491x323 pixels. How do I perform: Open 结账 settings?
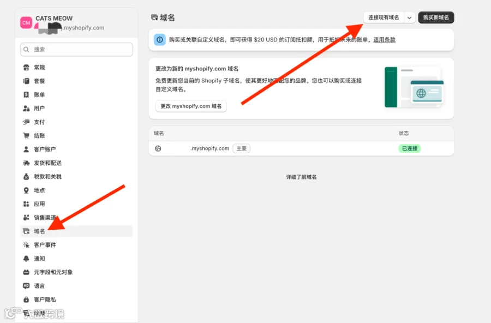[76, 136]
